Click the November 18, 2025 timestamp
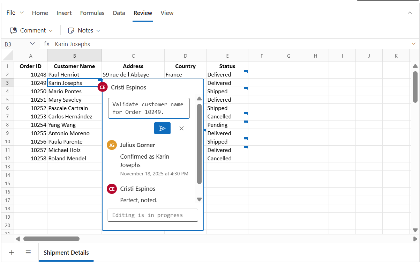The image size is (420, 262). tap(154, 174)
